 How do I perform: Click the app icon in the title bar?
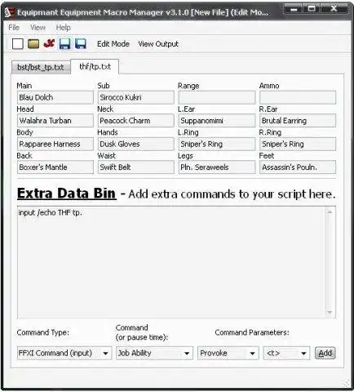(x=9, y=12)
